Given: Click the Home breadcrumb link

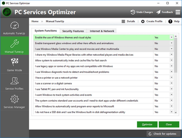Looking at the screenshot, I should click(x=35, y=21).
